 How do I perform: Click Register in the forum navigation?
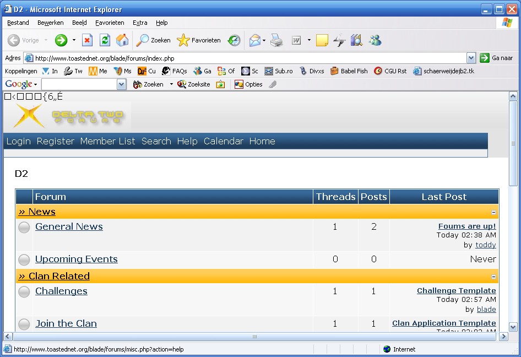point(55,141)
